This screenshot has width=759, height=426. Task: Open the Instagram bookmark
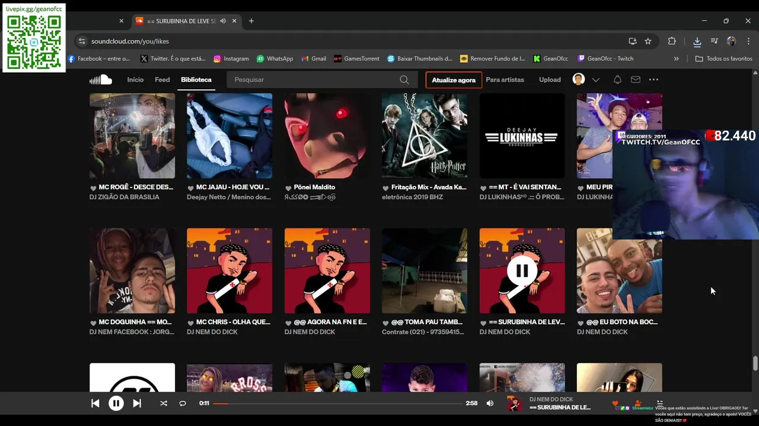[231, 59]
